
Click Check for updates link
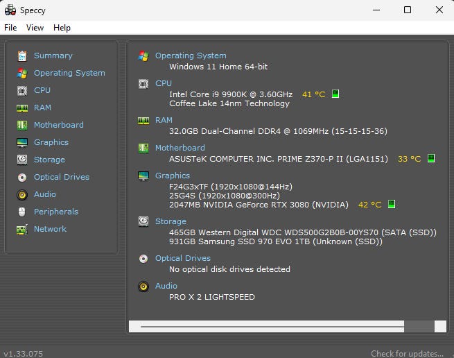[x=407, y=354]
